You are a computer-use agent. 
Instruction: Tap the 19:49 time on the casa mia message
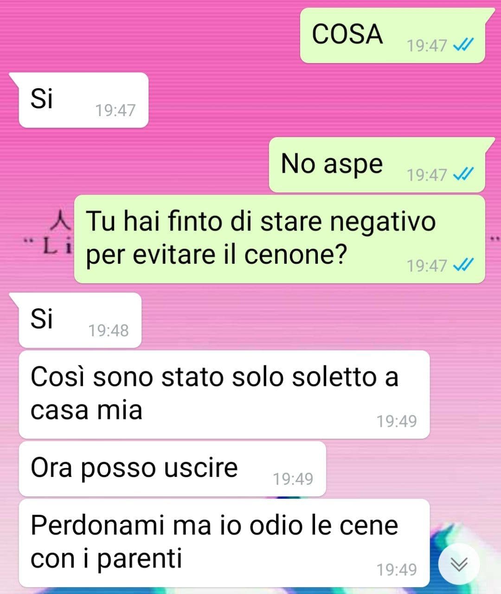click(397, 421)
